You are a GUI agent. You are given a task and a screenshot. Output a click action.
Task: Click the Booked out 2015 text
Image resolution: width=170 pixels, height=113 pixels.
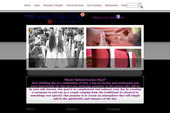[105, 18]
